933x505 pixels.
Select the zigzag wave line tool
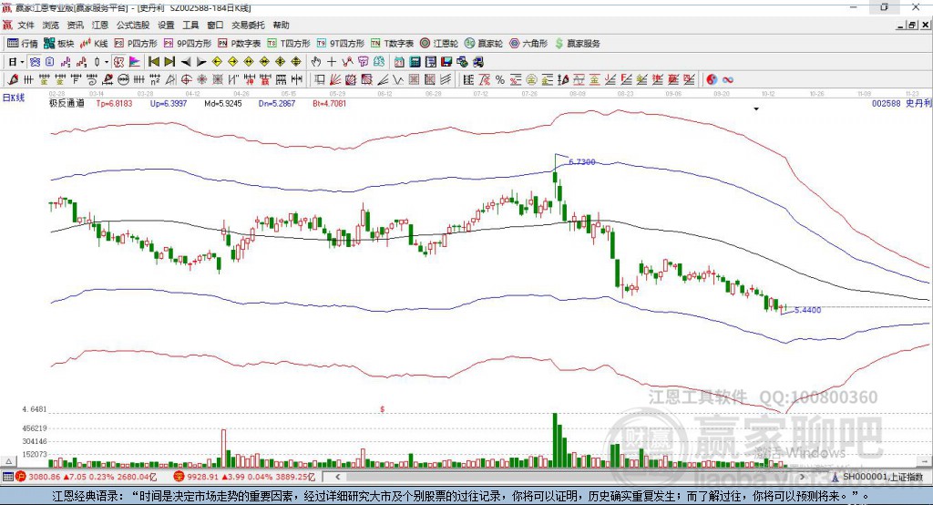(x=398, y=79)
